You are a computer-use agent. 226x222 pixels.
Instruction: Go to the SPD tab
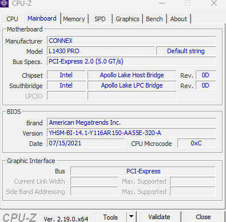tap(100, 19)
